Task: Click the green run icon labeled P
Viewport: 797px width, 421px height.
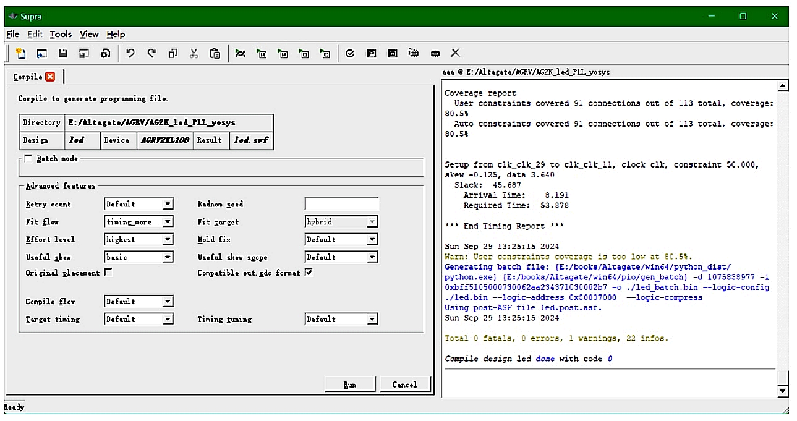Action: click(x=283, y=54)
